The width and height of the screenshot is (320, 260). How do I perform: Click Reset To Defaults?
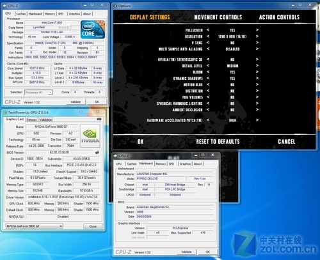[218, 142]
